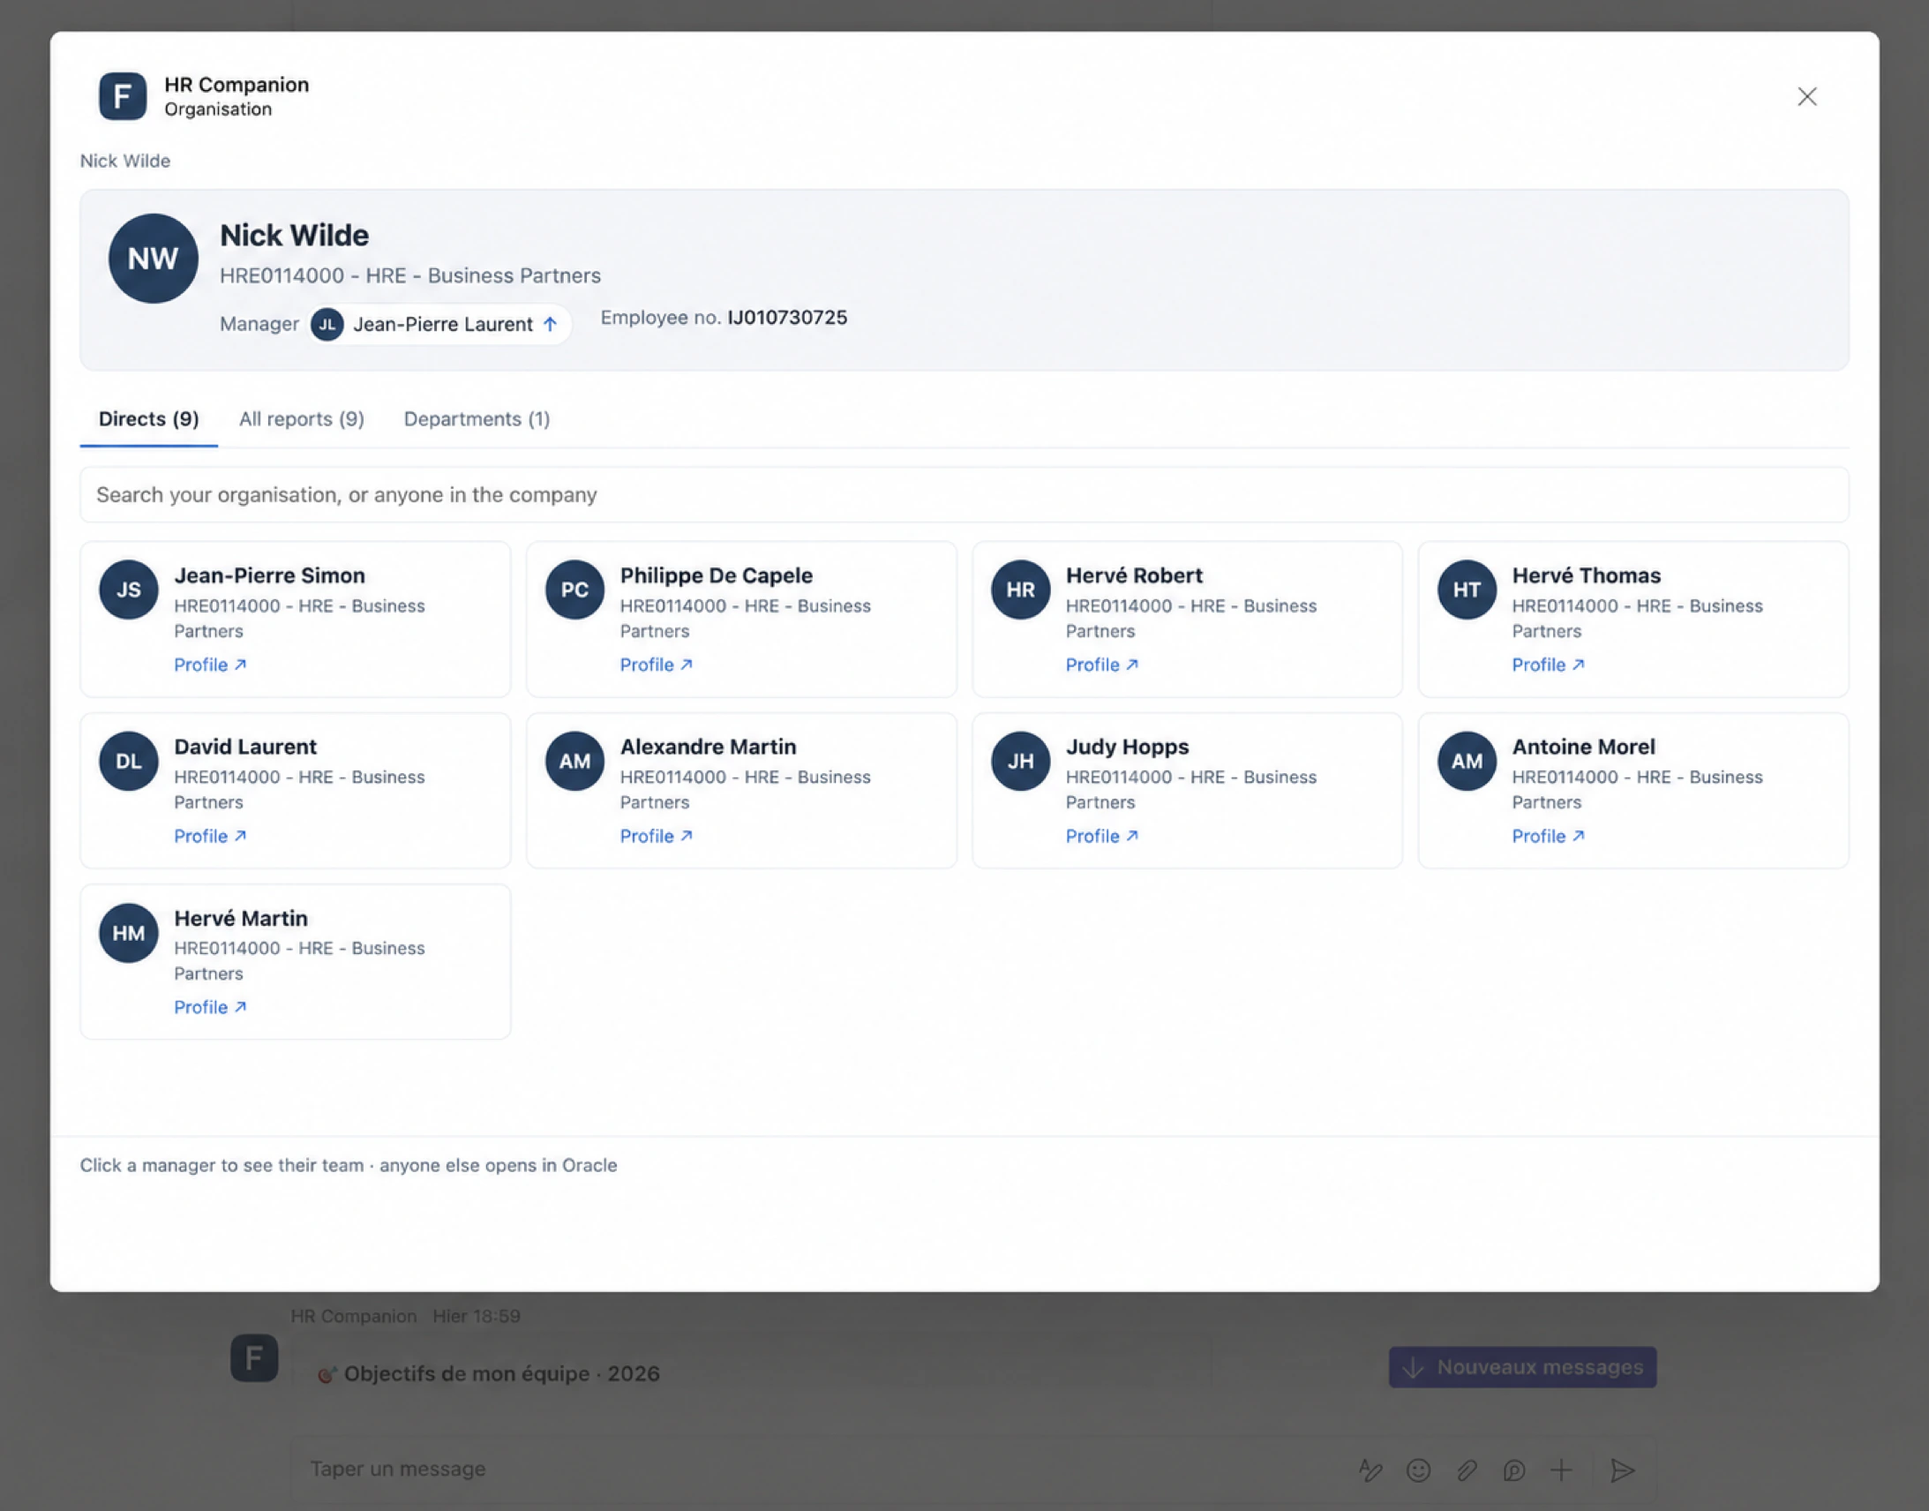Click the AM avatar for Antoine Morel
This screenshot has width=1929, height=1511.
coord(1467,761)
